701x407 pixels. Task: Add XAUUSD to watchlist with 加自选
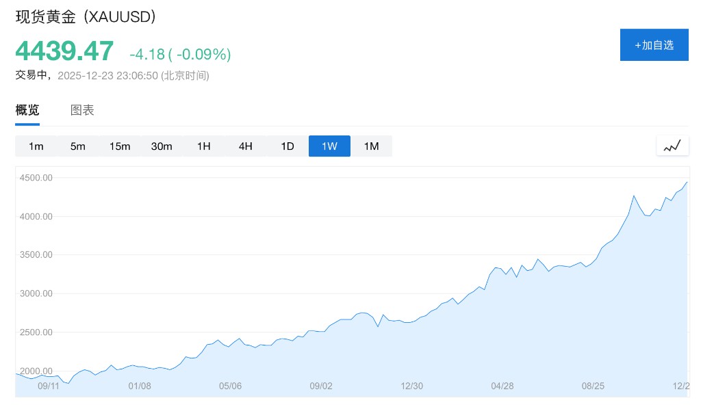click(x=654, y=45)
